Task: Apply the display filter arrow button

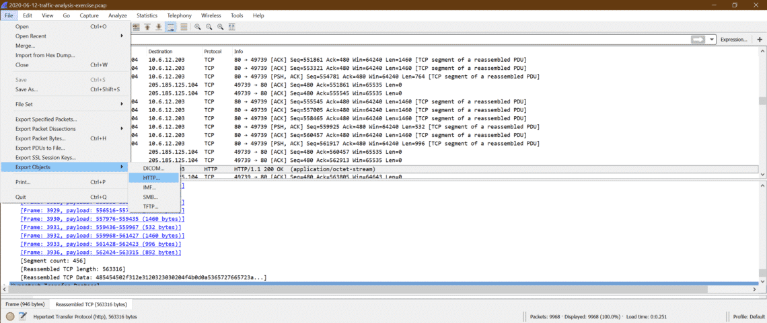Action: (x=697, y=39)
